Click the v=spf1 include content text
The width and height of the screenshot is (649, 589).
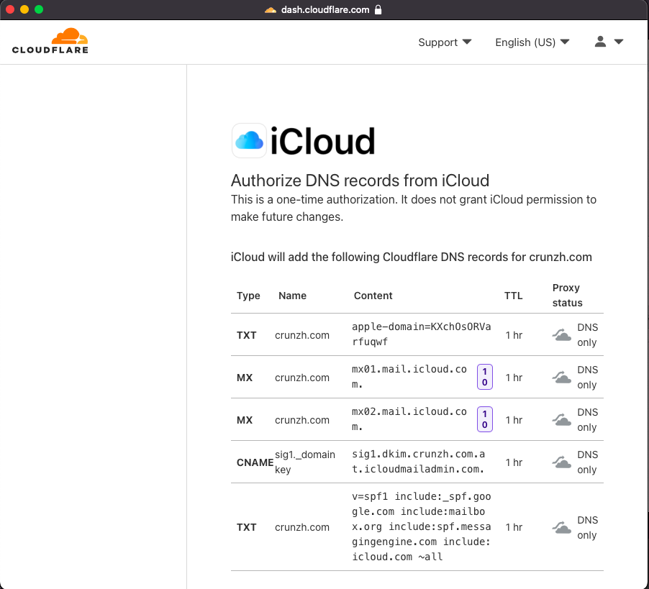click(x=422, y=526)
